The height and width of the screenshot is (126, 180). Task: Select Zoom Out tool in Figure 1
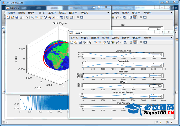37,17
